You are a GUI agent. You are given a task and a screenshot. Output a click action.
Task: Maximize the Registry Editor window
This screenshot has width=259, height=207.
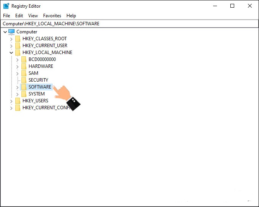pos(232,6)
